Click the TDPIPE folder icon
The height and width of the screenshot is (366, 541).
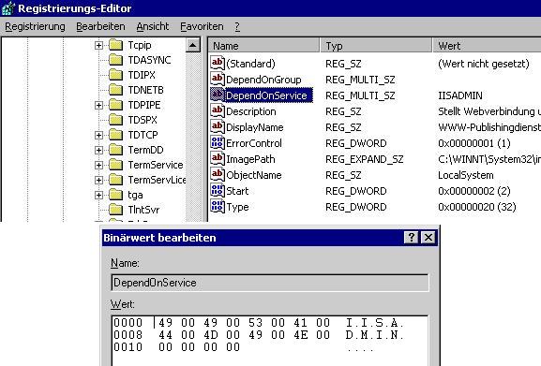[x=116, y=105]
